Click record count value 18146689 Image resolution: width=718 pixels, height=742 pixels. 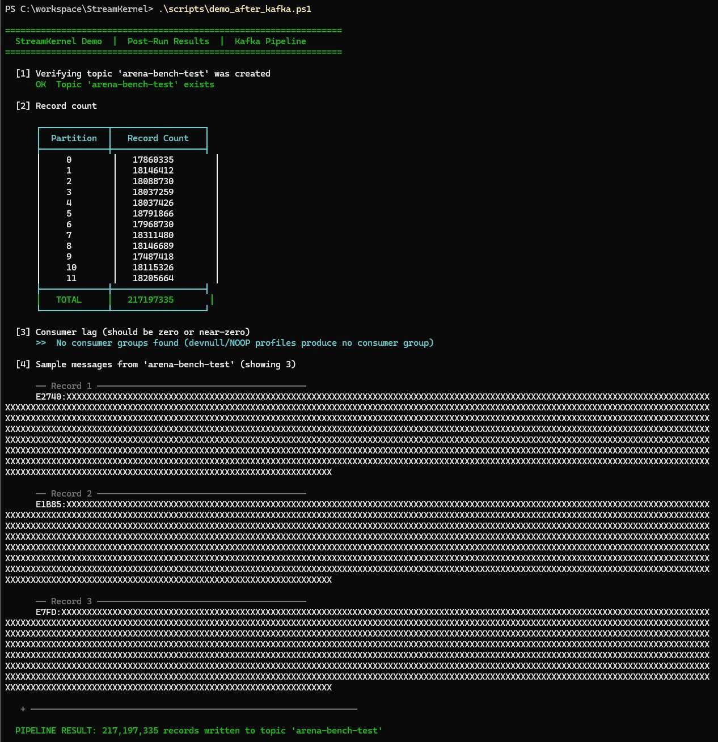coord(153,246)
